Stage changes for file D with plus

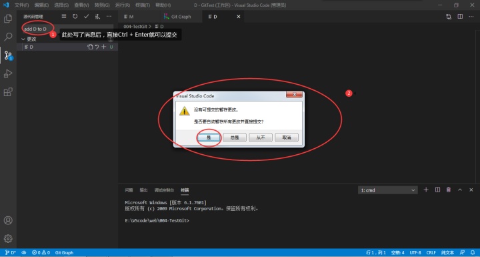coord(104,47)
